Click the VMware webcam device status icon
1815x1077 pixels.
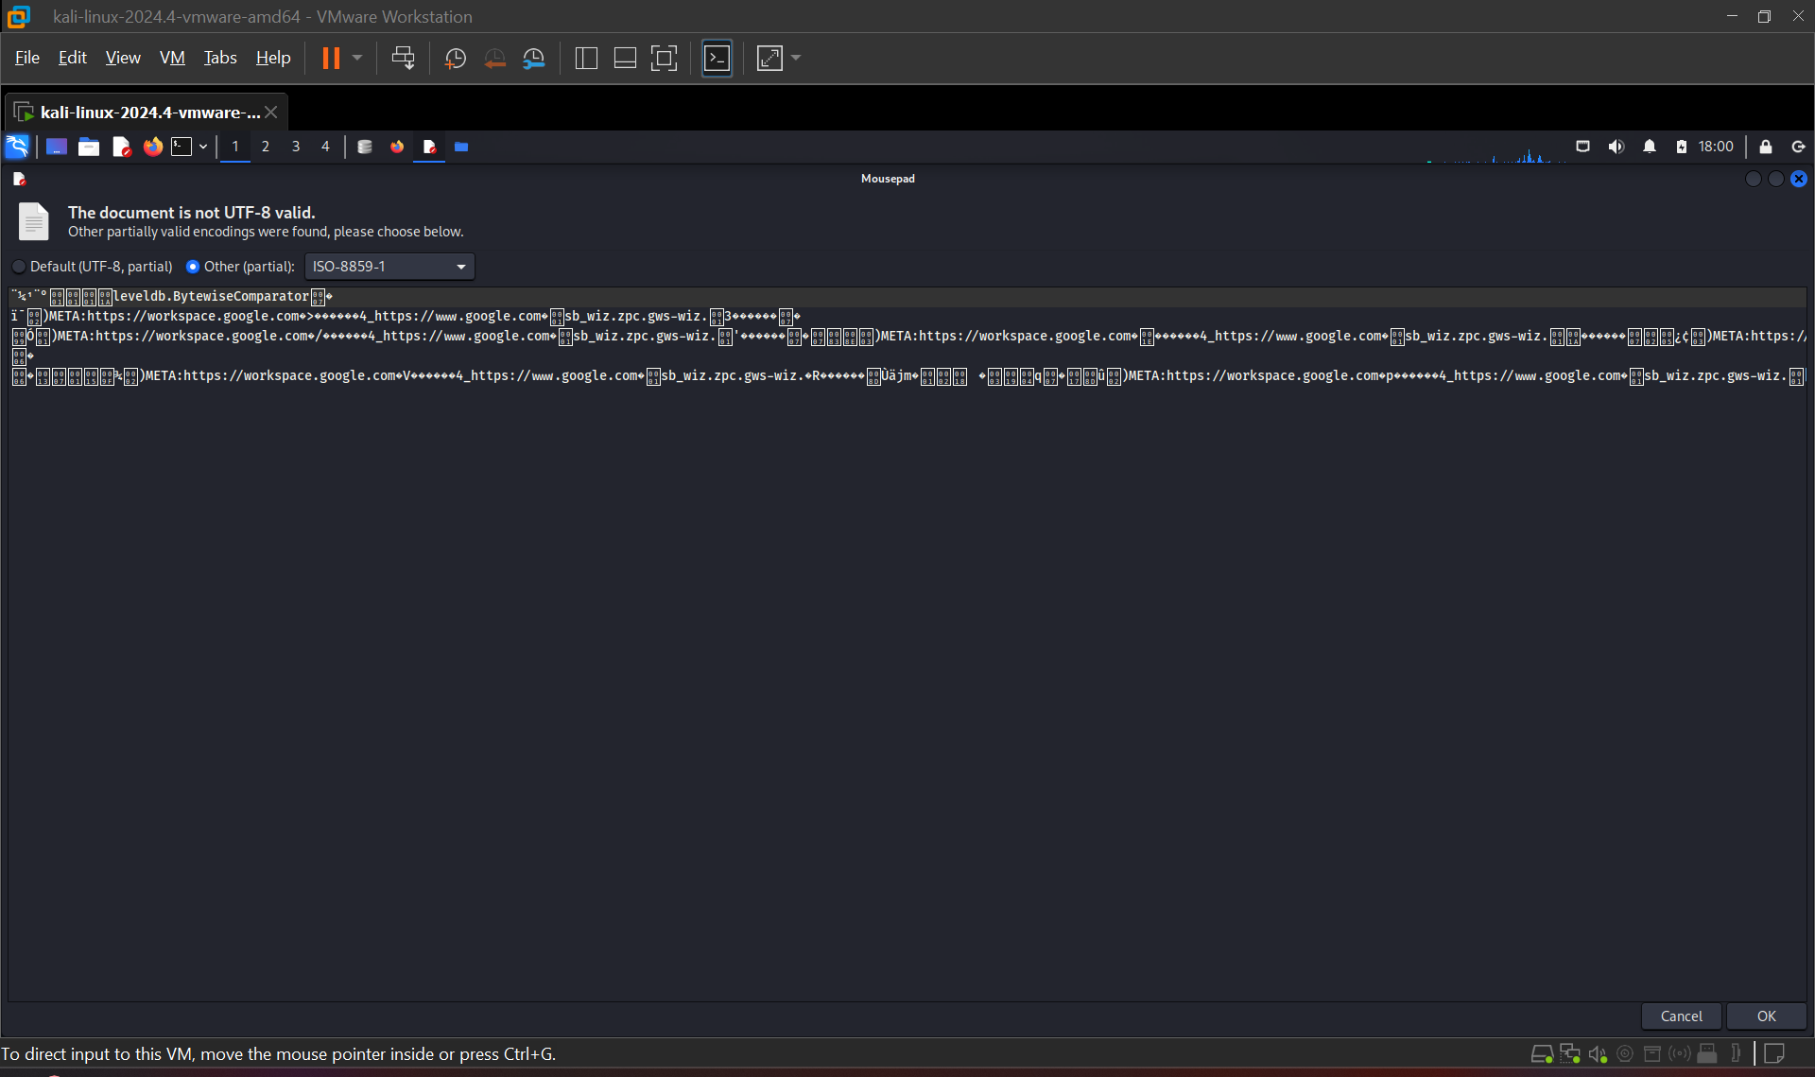pyautogui.click(x=1625, y=1053)
